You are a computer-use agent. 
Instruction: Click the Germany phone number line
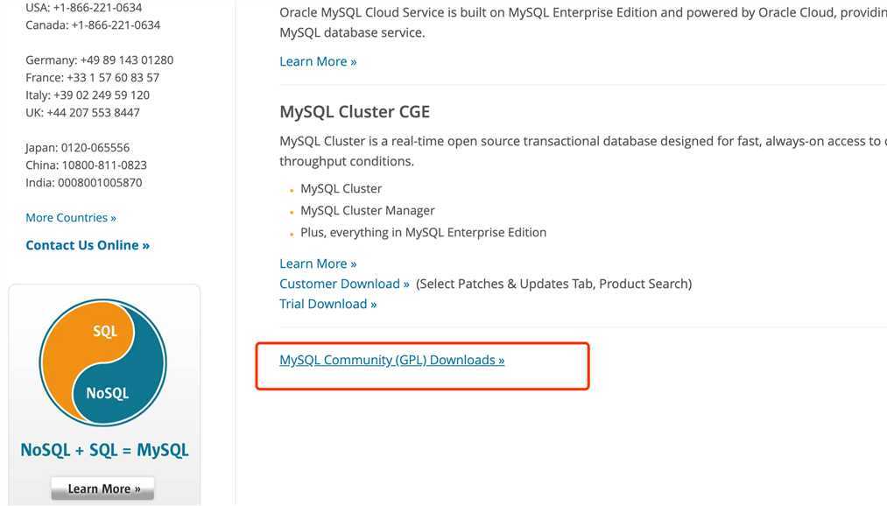click(x=100, y=60)
